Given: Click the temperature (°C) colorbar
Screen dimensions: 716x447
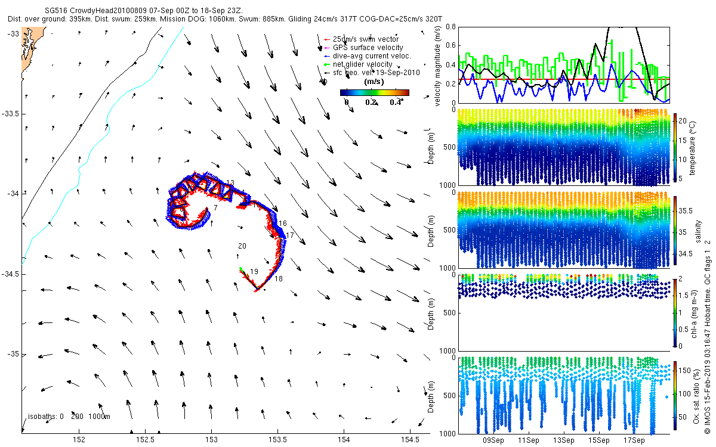Looking at the screenshot, I should coord(675,147).
